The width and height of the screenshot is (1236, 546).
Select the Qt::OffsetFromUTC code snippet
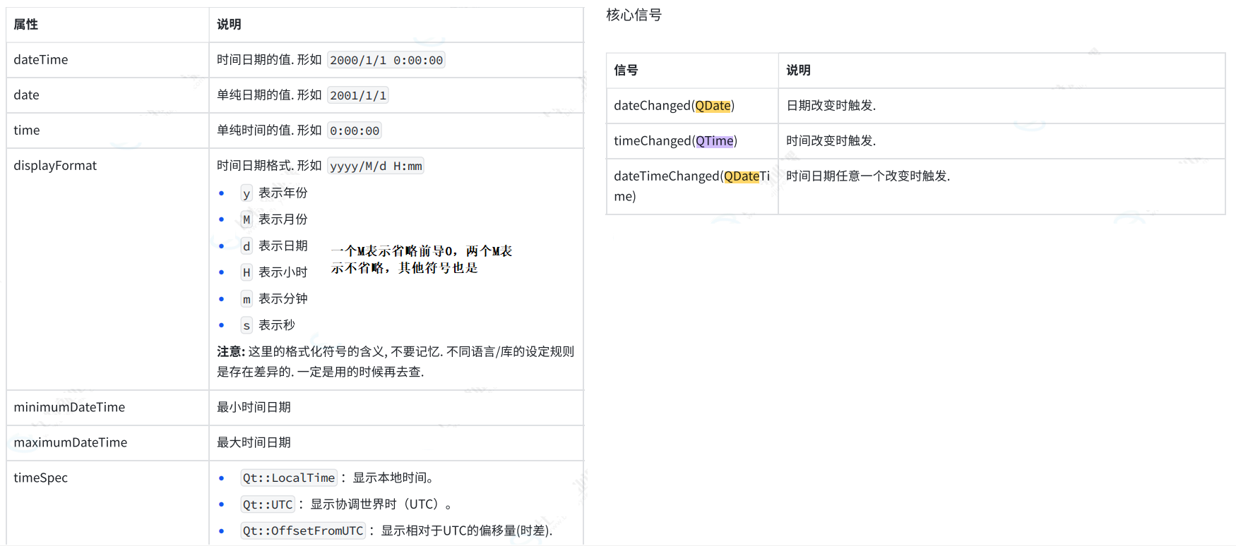tap(302, 531)
